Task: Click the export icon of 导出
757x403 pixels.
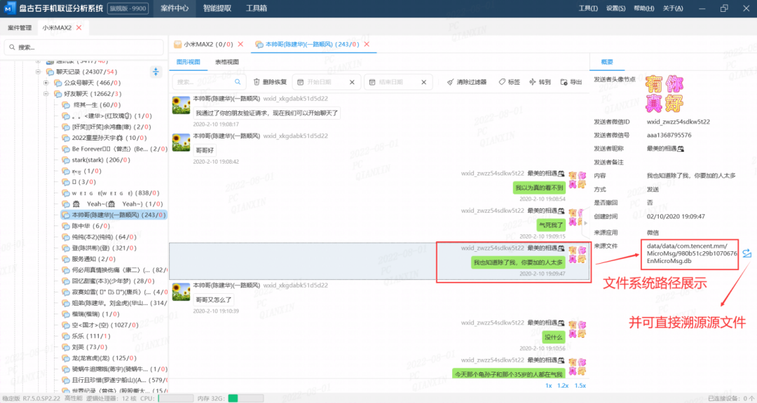Action: 564,82
